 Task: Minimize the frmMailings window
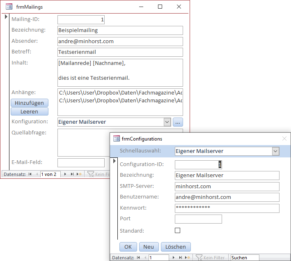pyautogui.click(x=141, y=7)
